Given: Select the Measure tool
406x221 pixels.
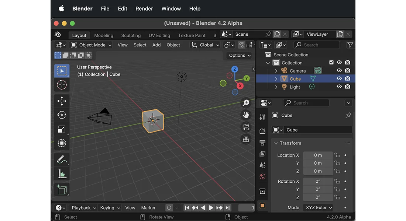Looking at the screenshot, I should pyautogui.click(x=62, y=173).
